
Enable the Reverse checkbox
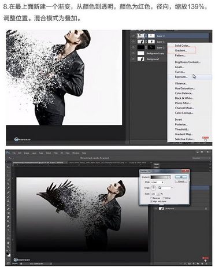[x=151, y=198]
